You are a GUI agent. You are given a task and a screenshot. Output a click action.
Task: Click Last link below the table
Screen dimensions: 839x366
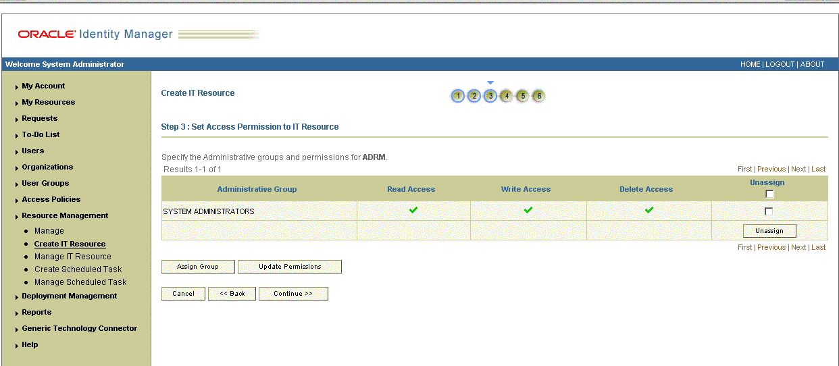(818, 248)
